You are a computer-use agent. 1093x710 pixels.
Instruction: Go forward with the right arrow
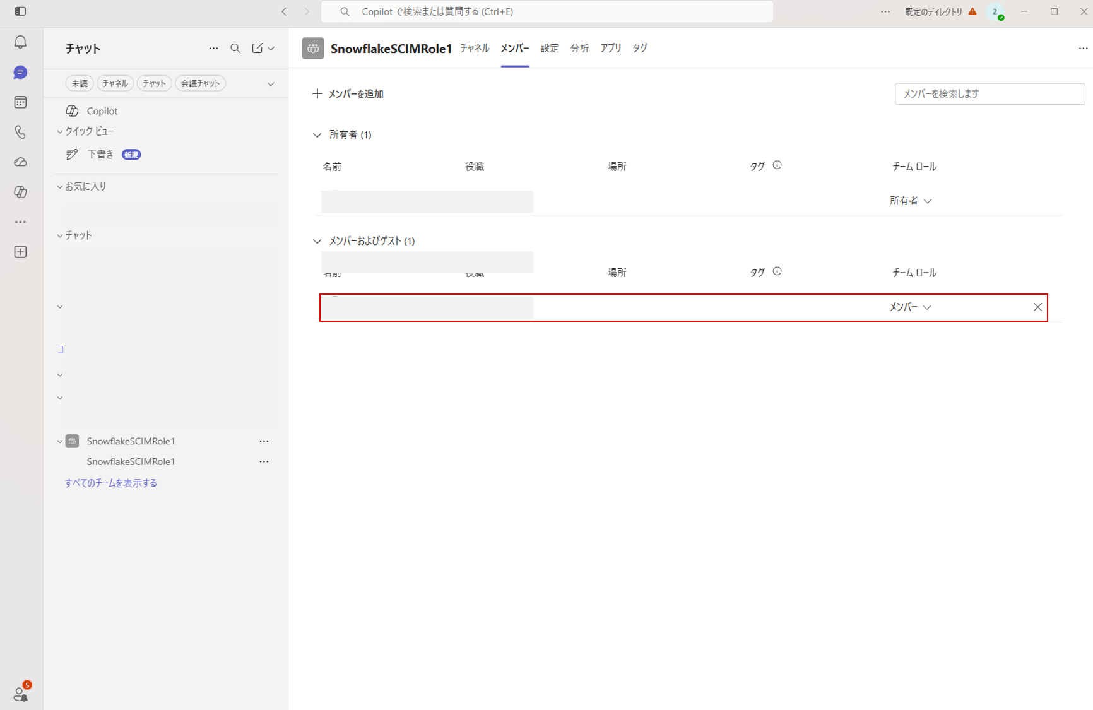[307, 11]
